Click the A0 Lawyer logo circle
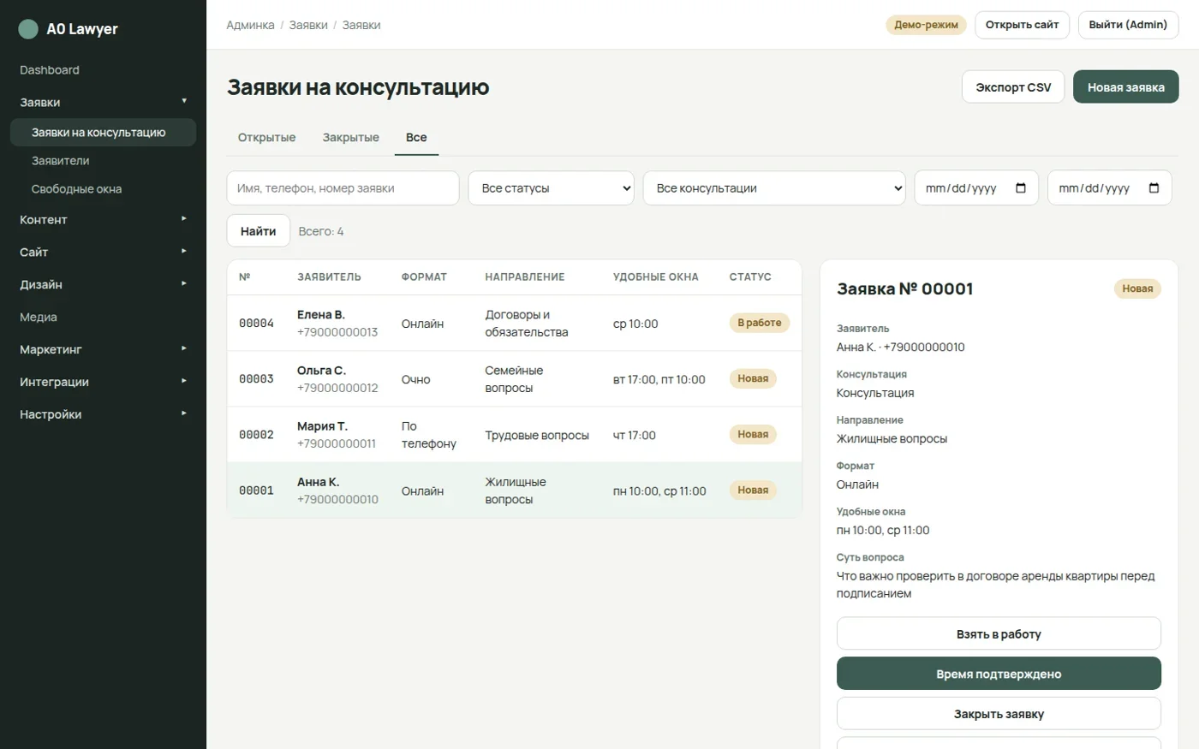Viewport: 1199px width, 749px height. point(28,29)
